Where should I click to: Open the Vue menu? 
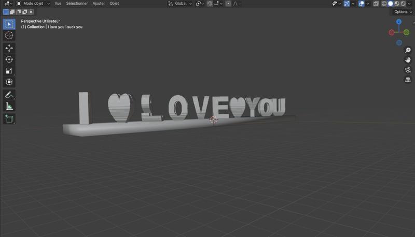[58, 4]
